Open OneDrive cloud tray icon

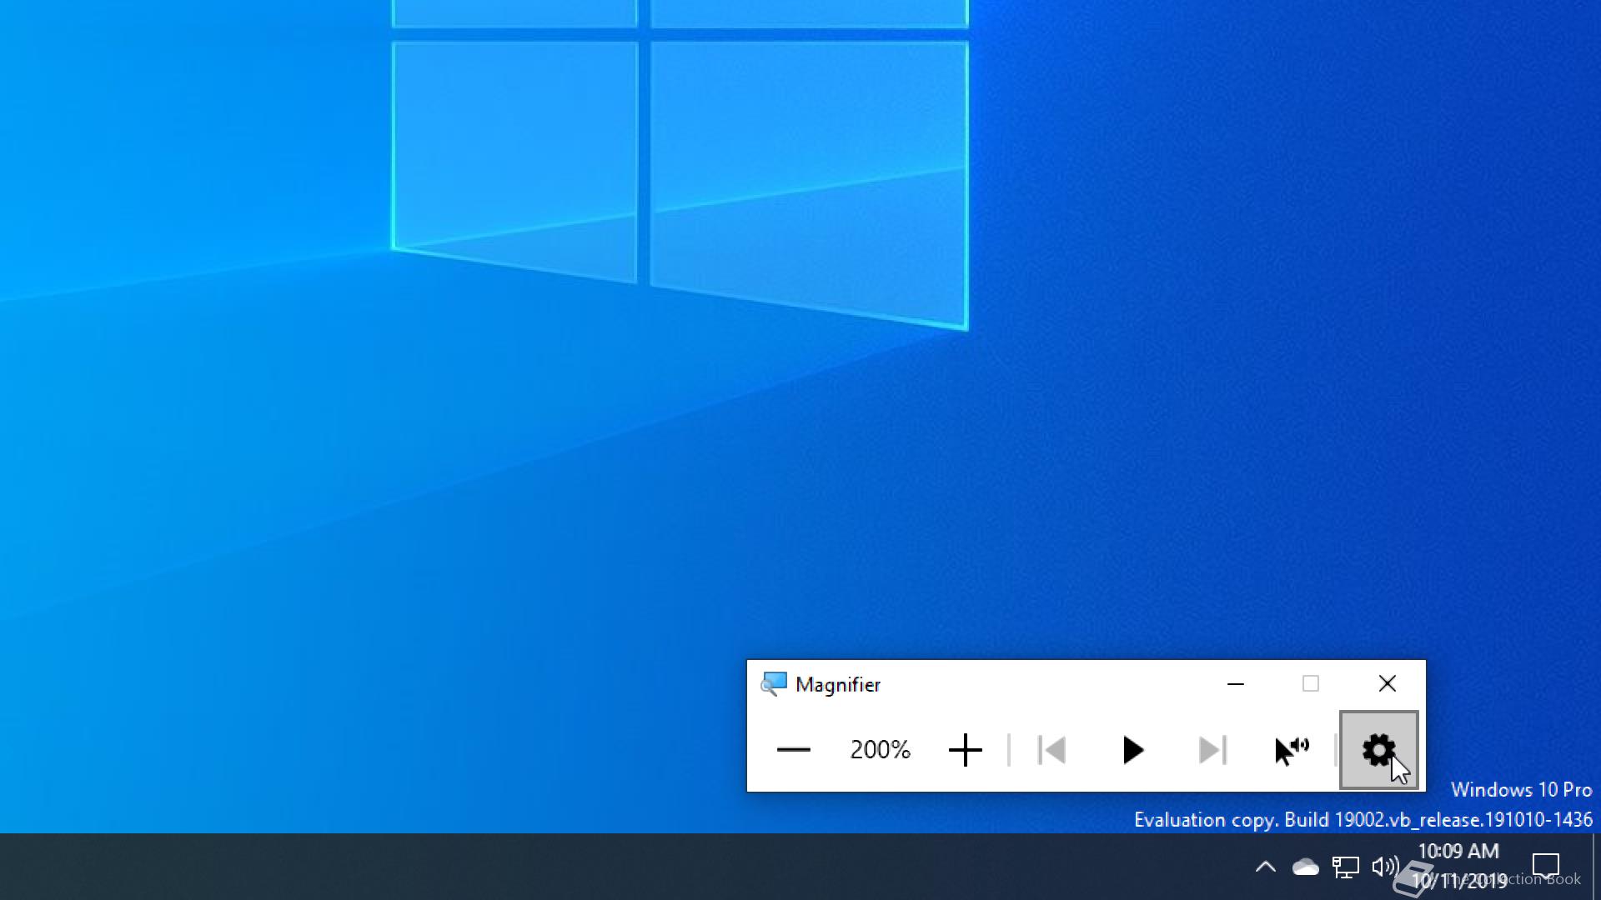1305,867
